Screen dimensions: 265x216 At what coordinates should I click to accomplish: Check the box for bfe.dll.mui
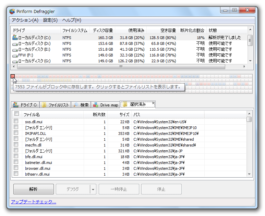pyautogui.click(x=16, y=156)
